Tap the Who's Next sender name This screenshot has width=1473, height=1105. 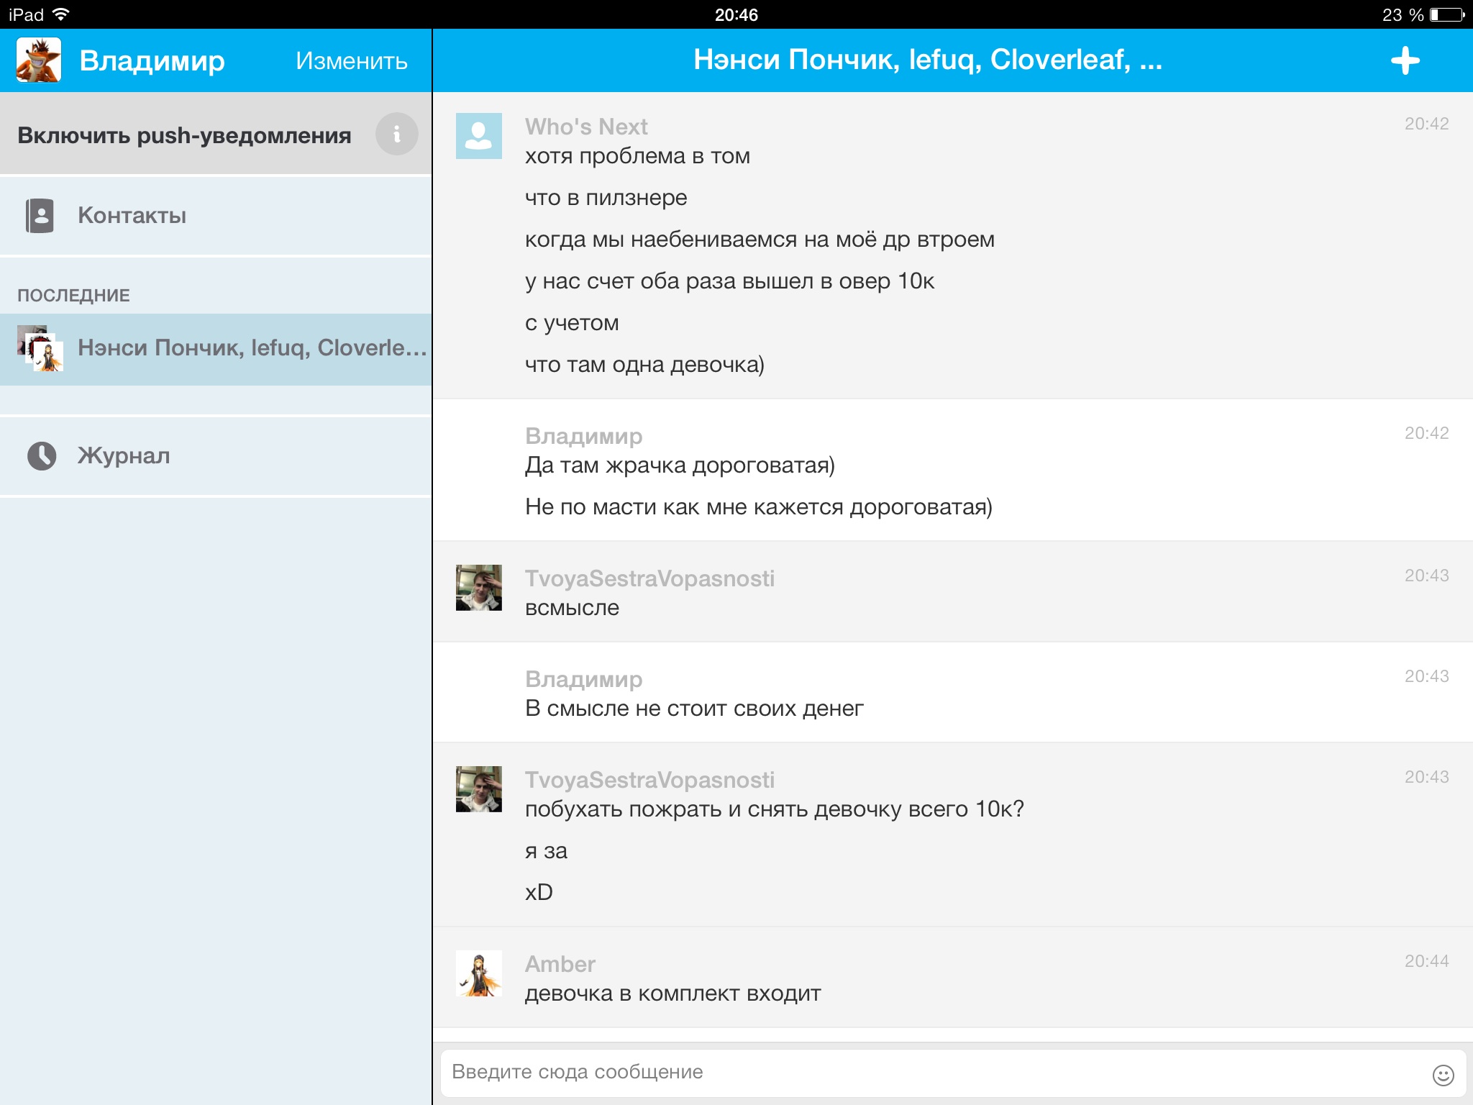pos(585,127)
